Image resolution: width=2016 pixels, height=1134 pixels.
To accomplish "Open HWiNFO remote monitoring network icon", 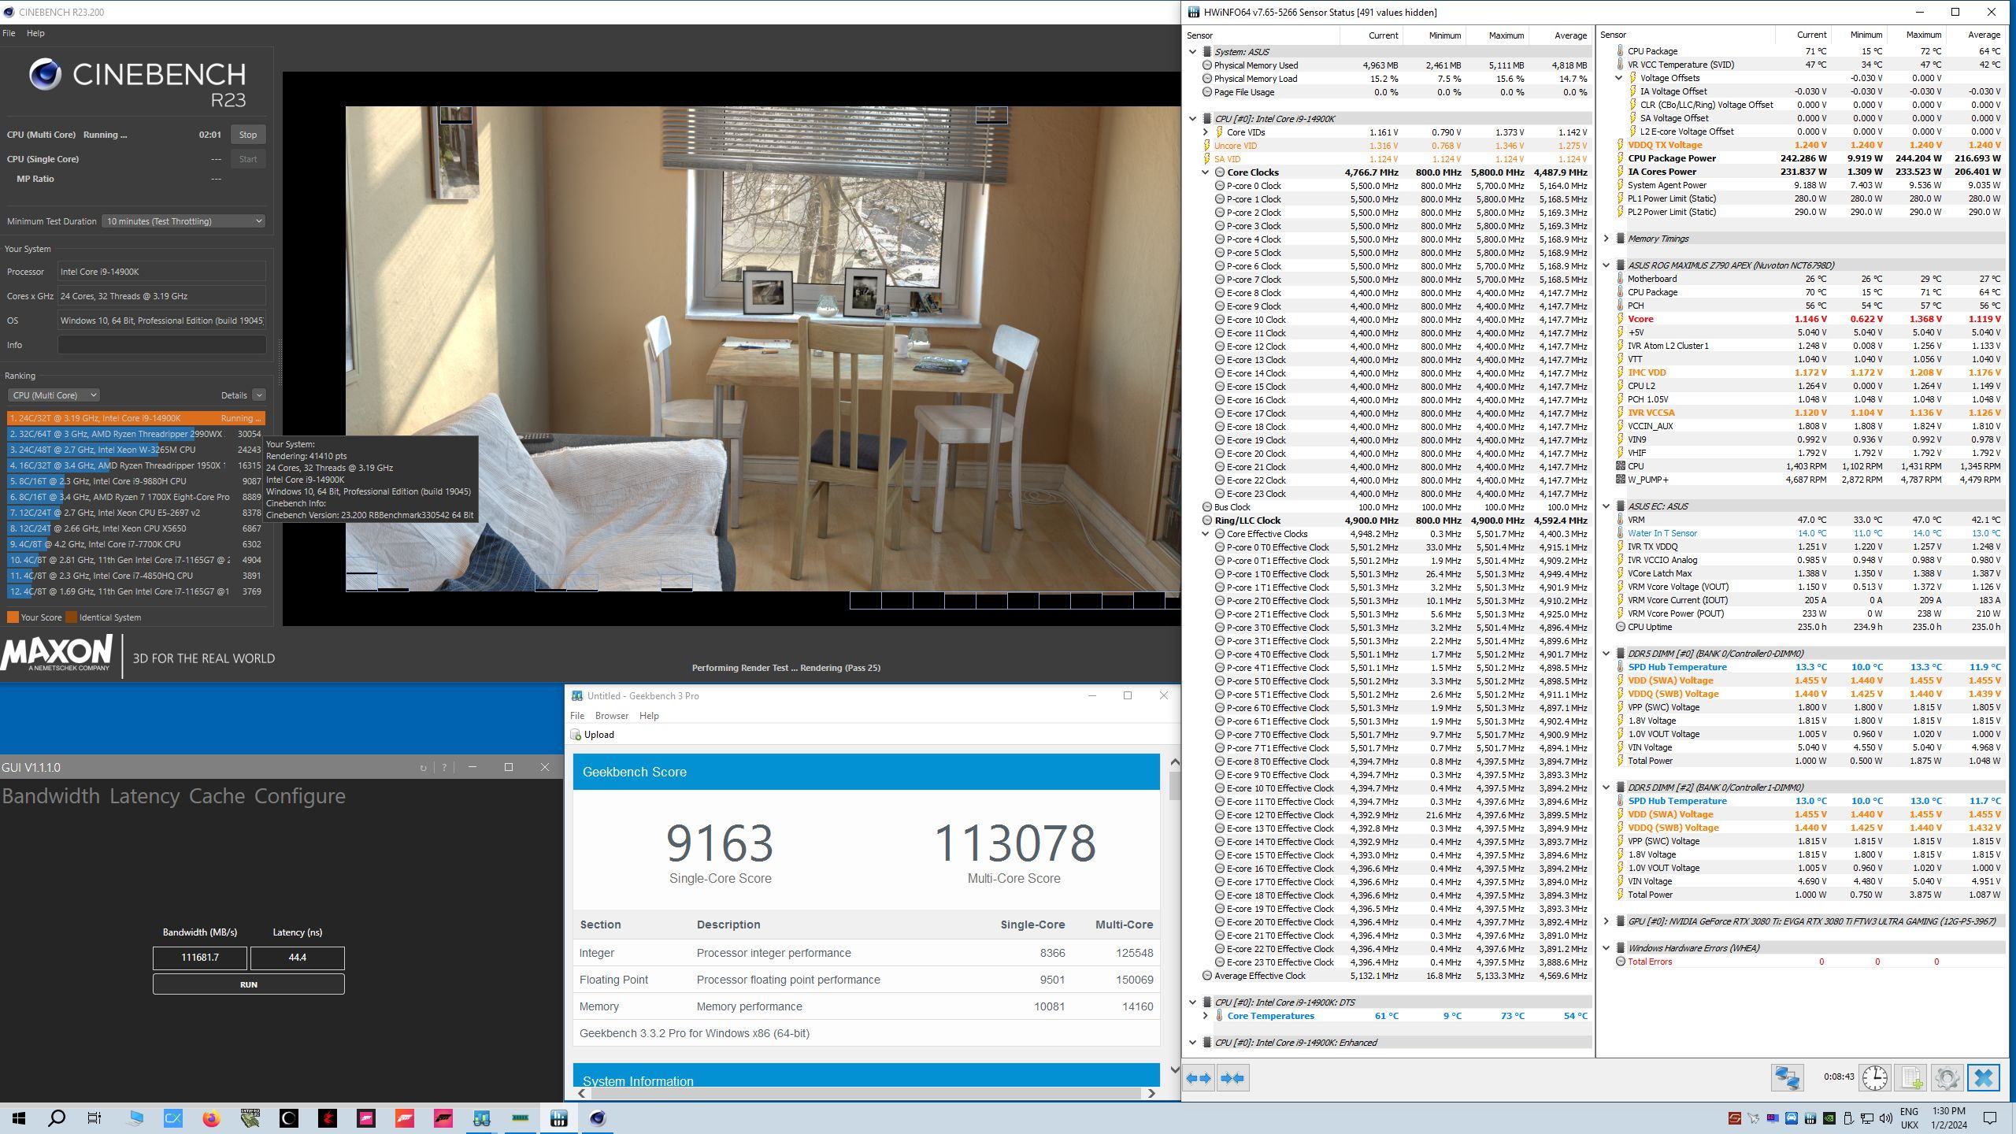I will (x=1787, y=1077).
